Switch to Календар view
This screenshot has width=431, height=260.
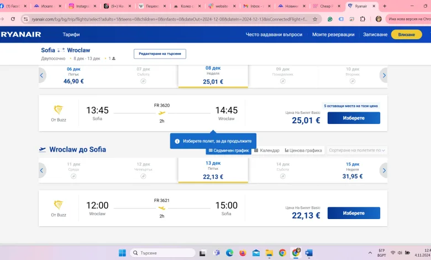tap(267, 150)
